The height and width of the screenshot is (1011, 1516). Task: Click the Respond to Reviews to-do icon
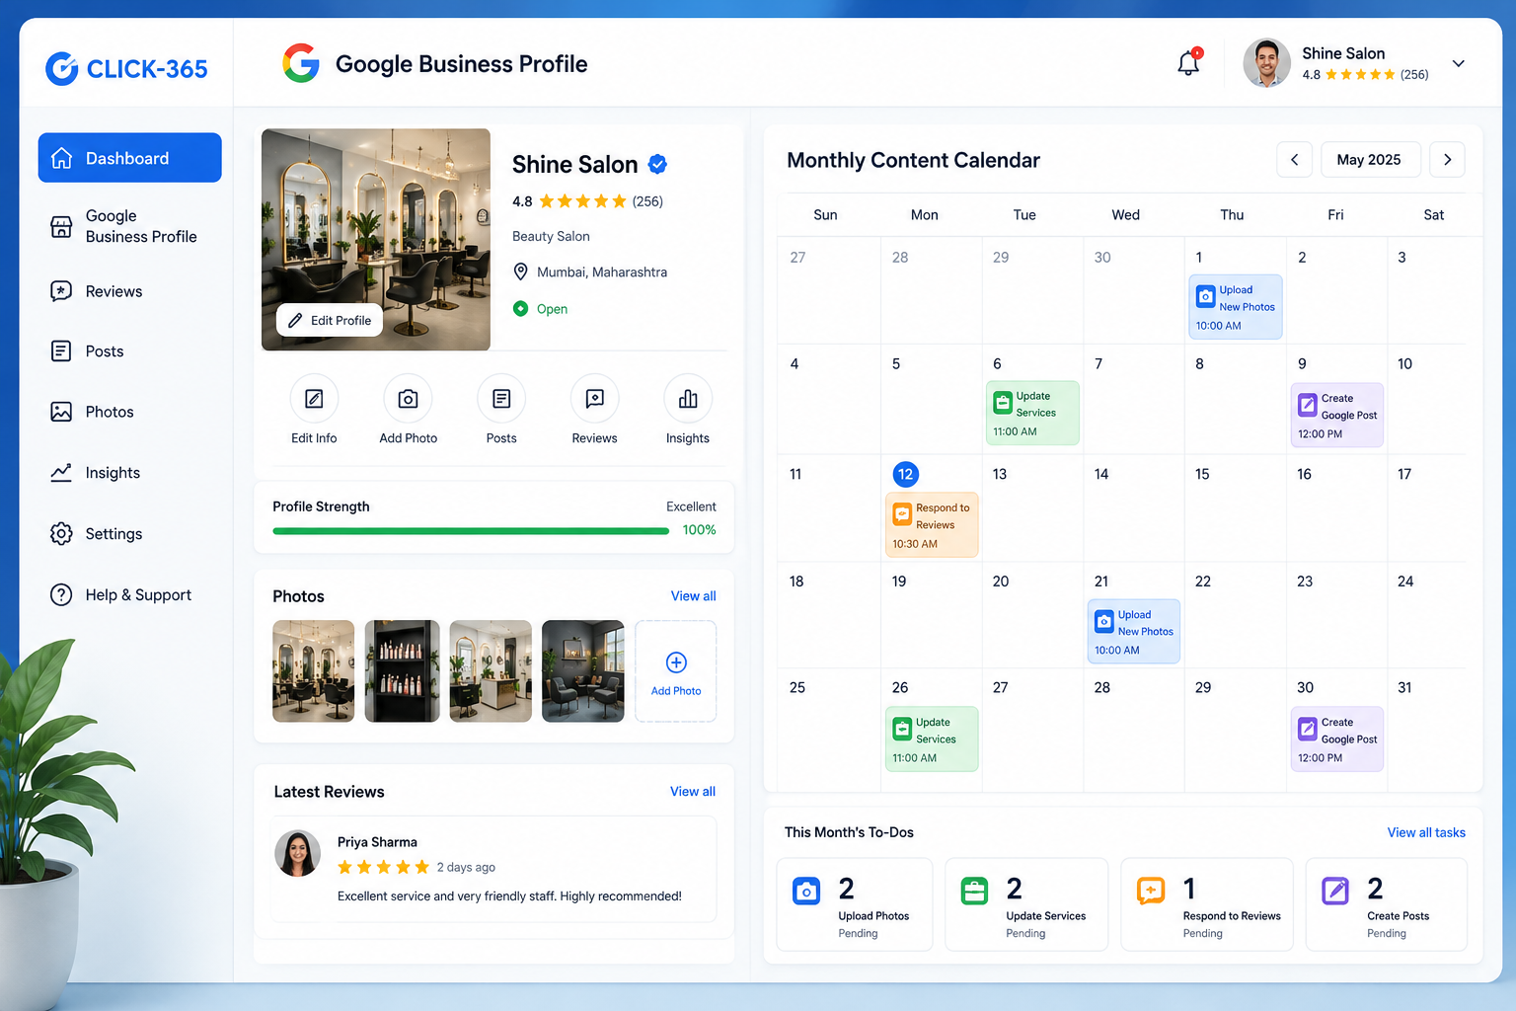[1151, 891]
